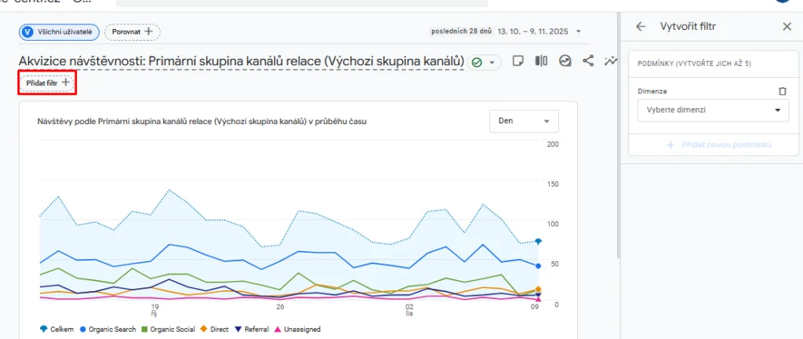The width and height of the screenshot is (803, 339).
Task: Toggle the Referral legend series
Action: tap(252, 330)
